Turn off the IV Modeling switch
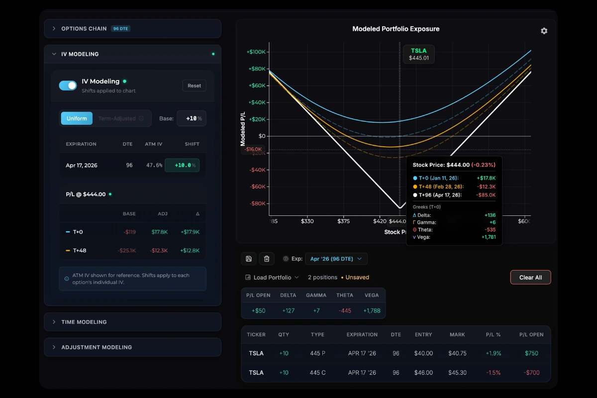Screen dimensions: 597x398 point(68,86)
